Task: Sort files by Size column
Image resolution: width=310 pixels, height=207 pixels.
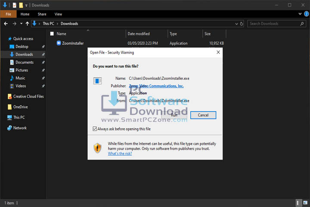Action: point(208,34)
